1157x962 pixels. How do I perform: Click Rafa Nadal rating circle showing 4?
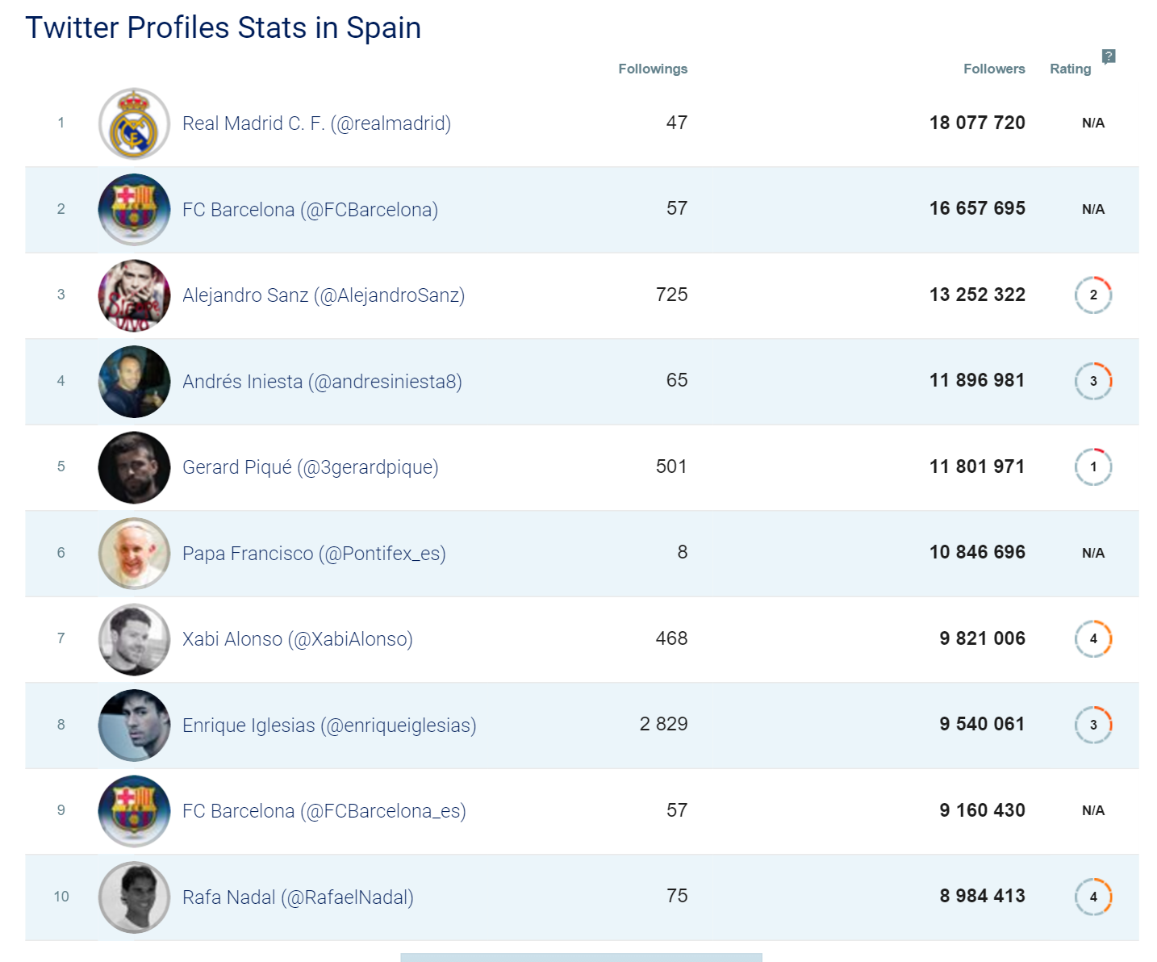[1093, 897]
